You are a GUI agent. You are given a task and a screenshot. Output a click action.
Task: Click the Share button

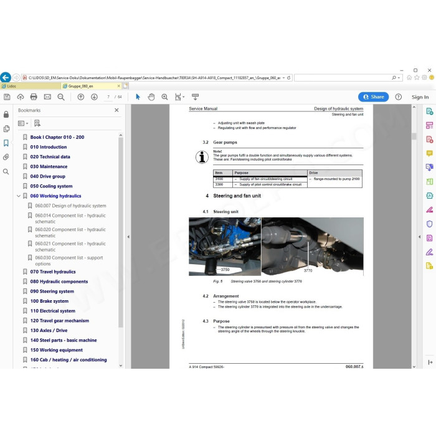[x=374, y=97]
